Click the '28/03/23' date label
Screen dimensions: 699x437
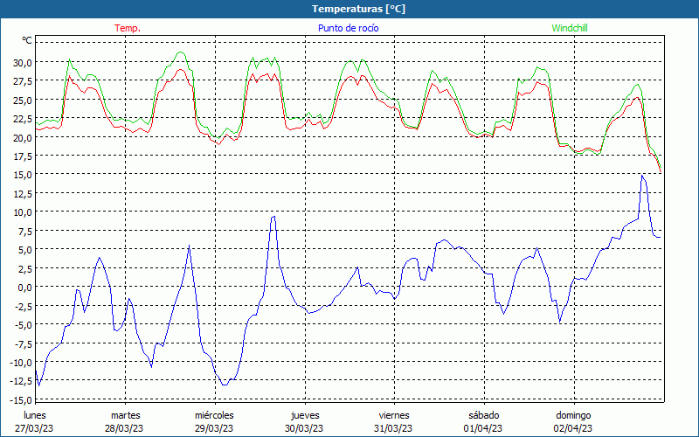tap(124, 428)
